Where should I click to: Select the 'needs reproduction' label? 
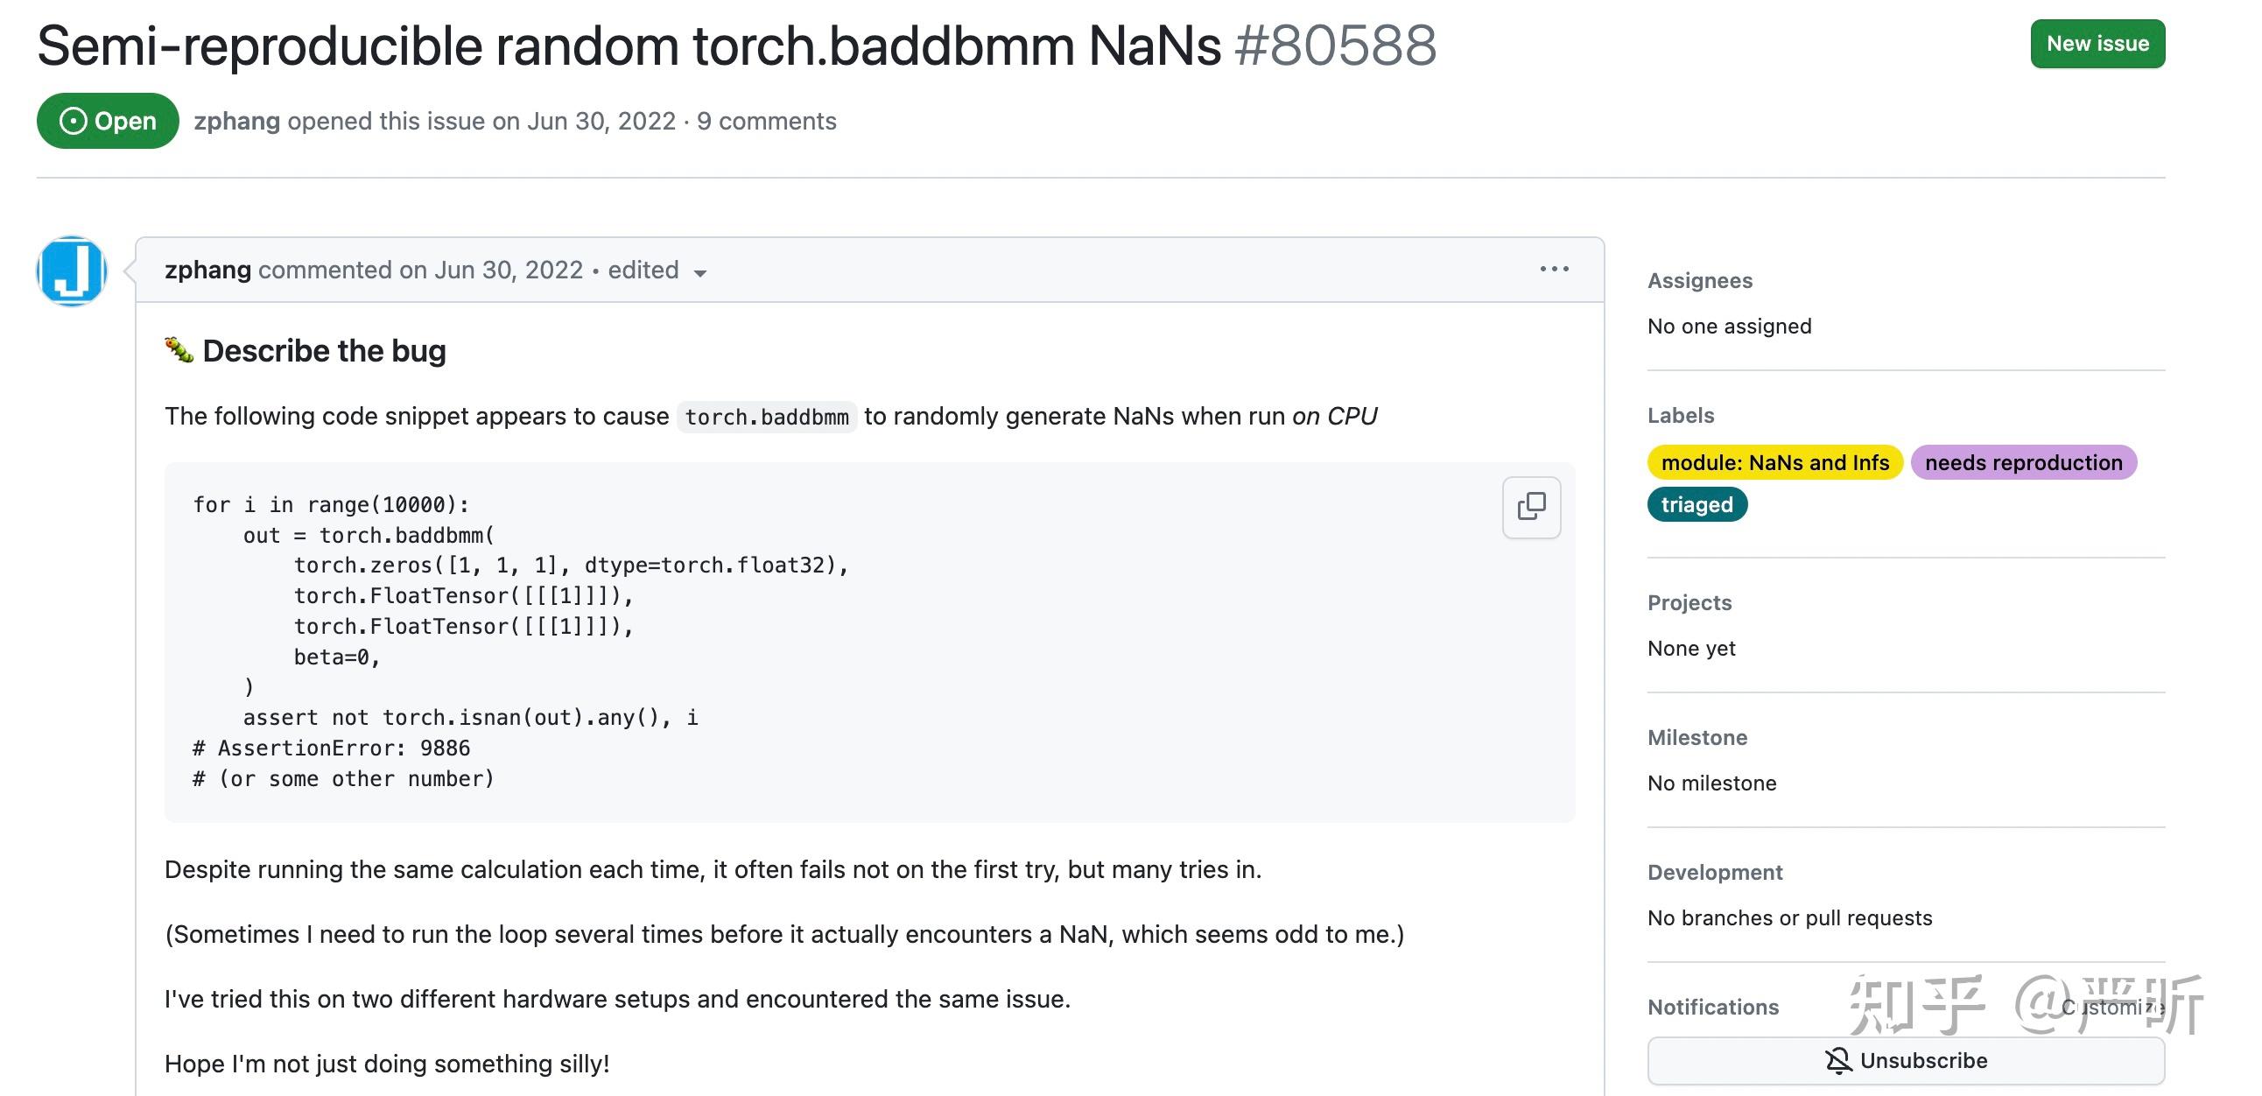[x=2023, y=463]
